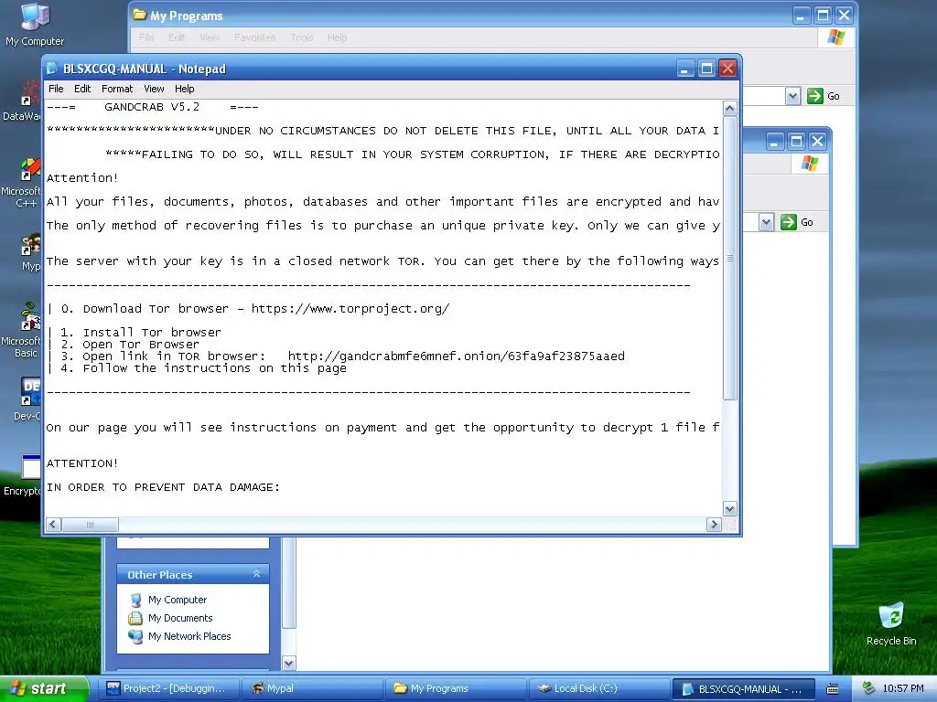The height and width of the screenshot is (702, 937).
Task: Click the Windows start button
Action: 44,688
